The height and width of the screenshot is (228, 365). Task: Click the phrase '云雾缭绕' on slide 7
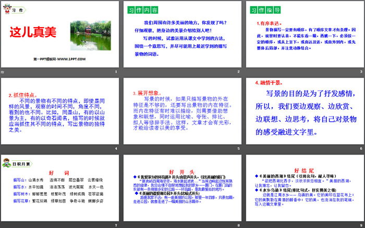[95, 180]
